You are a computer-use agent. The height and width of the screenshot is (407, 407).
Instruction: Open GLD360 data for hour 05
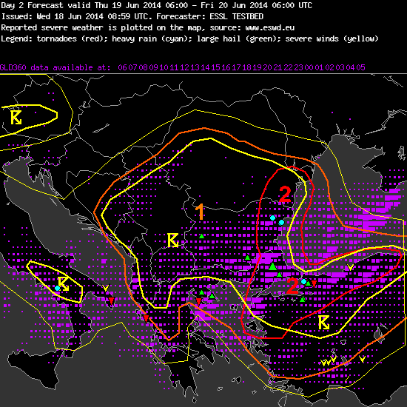360,67
